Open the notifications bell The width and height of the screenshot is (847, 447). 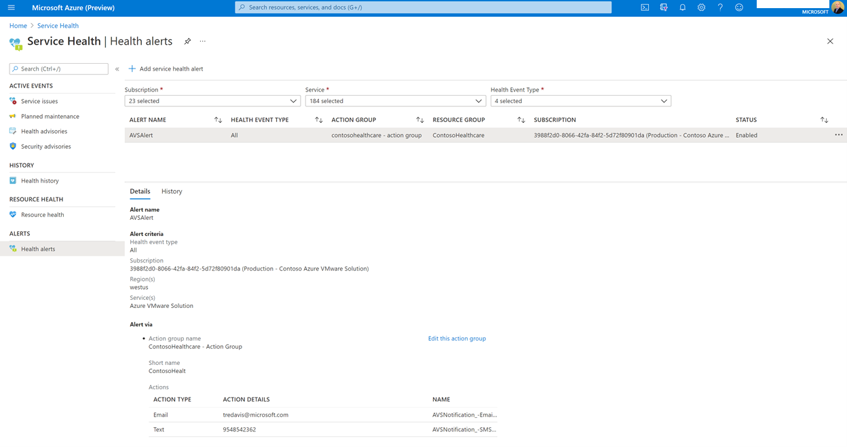683,7
